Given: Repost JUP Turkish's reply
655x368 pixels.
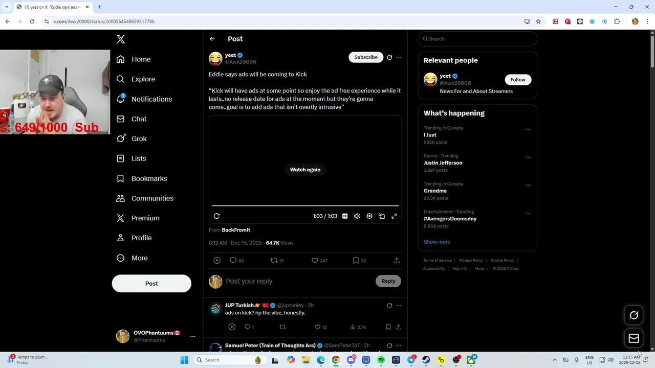Looking at the screenshot, I should click(x=282, y=327).
